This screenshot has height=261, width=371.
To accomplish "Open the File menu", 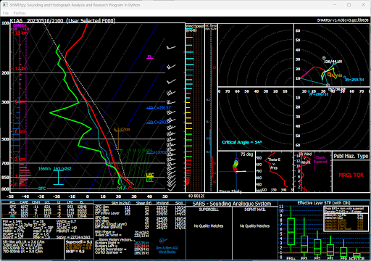I will tap(6, 13).
